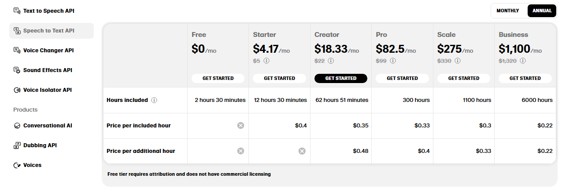This screenshot has width=562, height=192.
Task: Click the Scale plan Get Started button
Action: click(463, 78)
